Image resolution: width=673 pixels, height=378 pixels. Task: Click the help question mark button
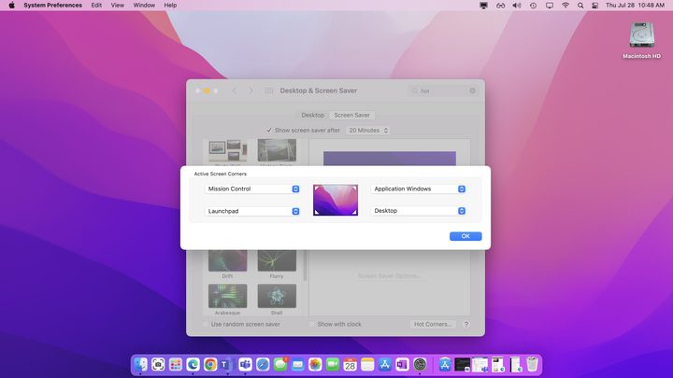[x=466, y=325]
